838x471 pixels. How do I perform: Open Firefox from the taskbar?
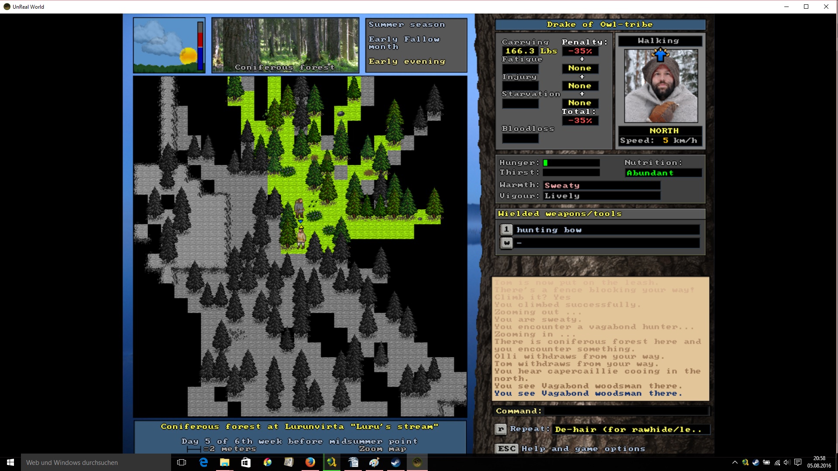310,462
